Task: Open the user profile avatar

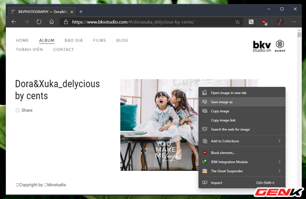Action: click(x=280, y=22)
